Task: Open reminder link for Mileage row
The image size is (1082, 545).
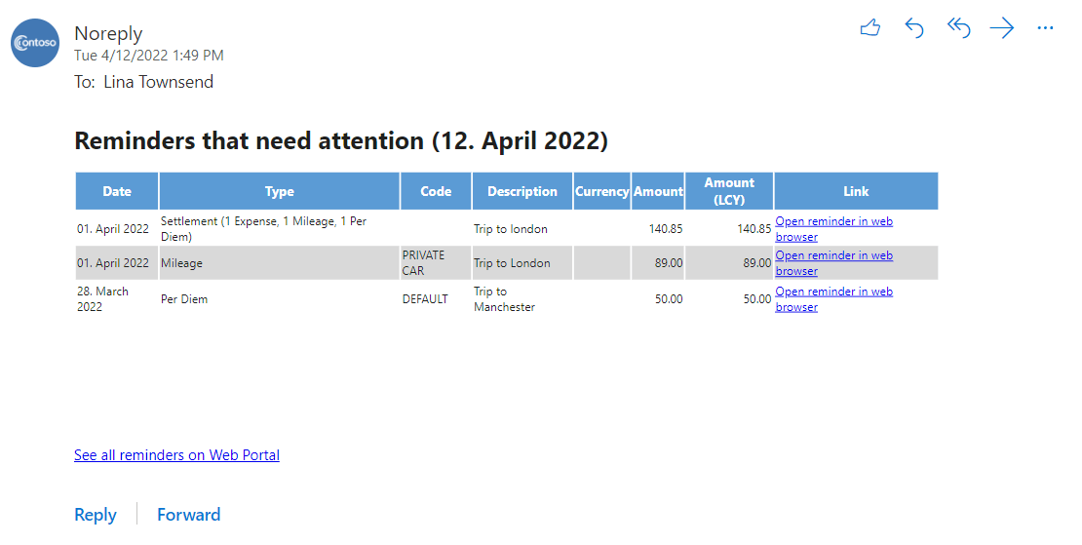Action: [833, 263]
